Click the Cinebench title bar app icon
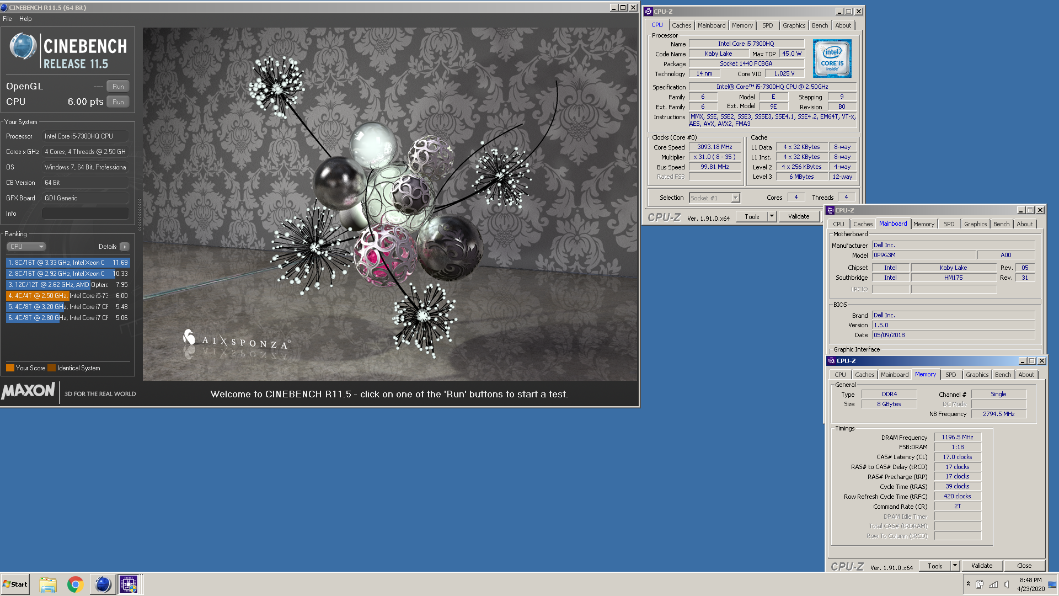This screenshot has width=1059, height=596. coord(4,8)
